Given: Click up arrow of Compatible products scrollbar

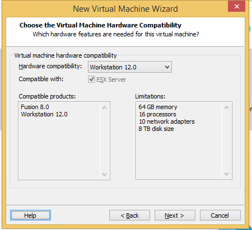Looking at the screenshot, I should (105, 107).
